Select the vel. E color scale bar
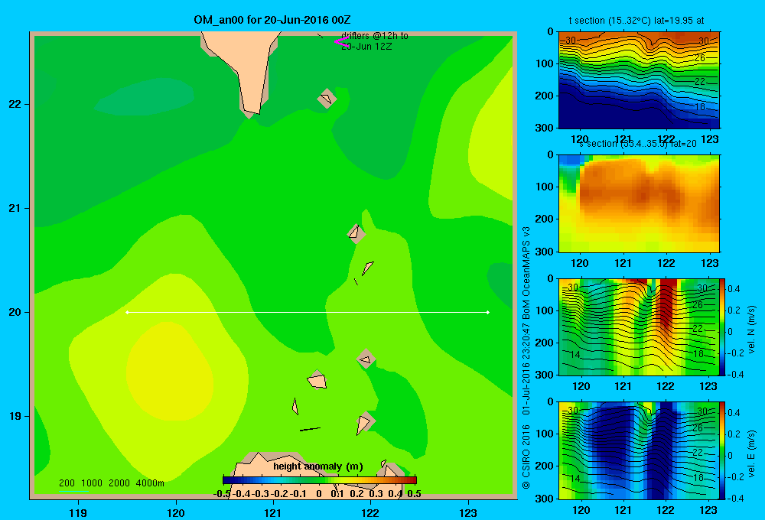The width and height of the screenshot is (765, 520). pos(722,450)
